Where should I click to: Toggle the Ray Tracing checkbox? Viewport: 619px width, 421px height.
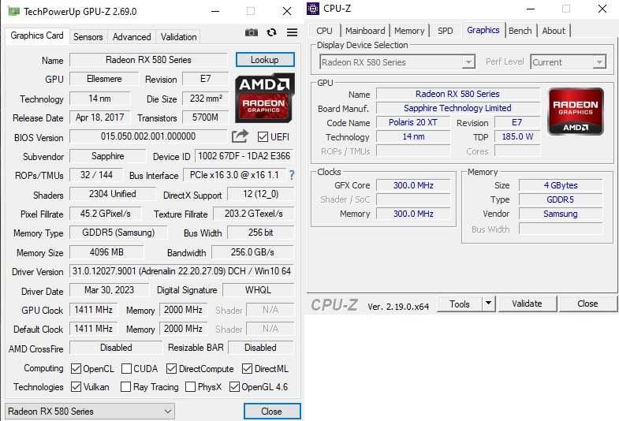[125, 386]
